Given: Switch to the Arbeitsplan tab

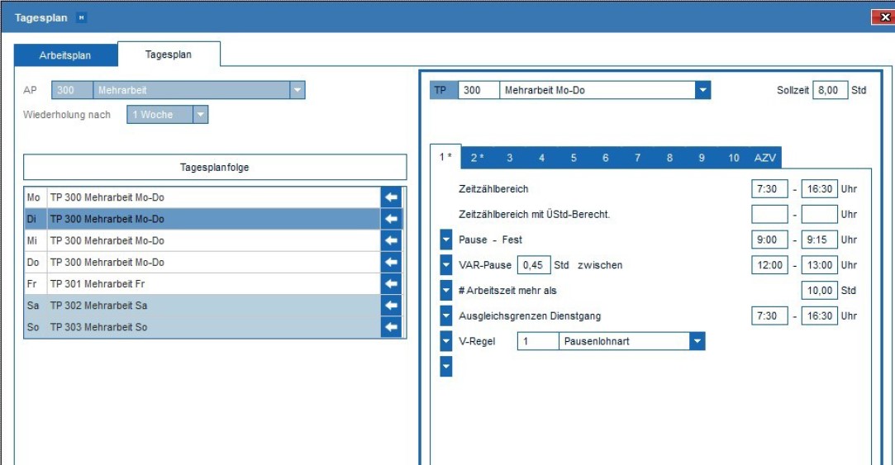Looking at the screenshot, I should pyautogui.click(x=65, y=55).
